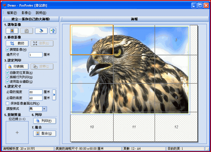Click the restore (復原) button
The height and width of the screenshot is (152, 211).
[x=42, y=43]
